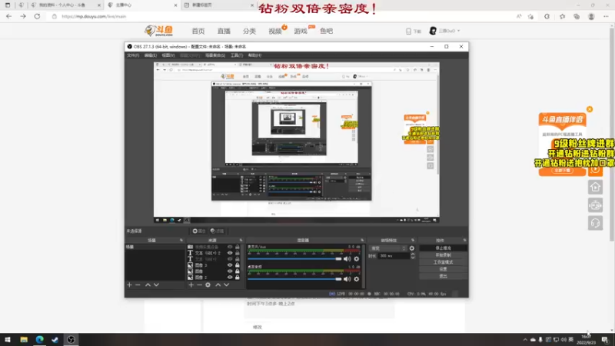Viewport: 615px width, 346px height.
Task: Open the 场景集合(S) menu in OBS
Action: [215, 55]
